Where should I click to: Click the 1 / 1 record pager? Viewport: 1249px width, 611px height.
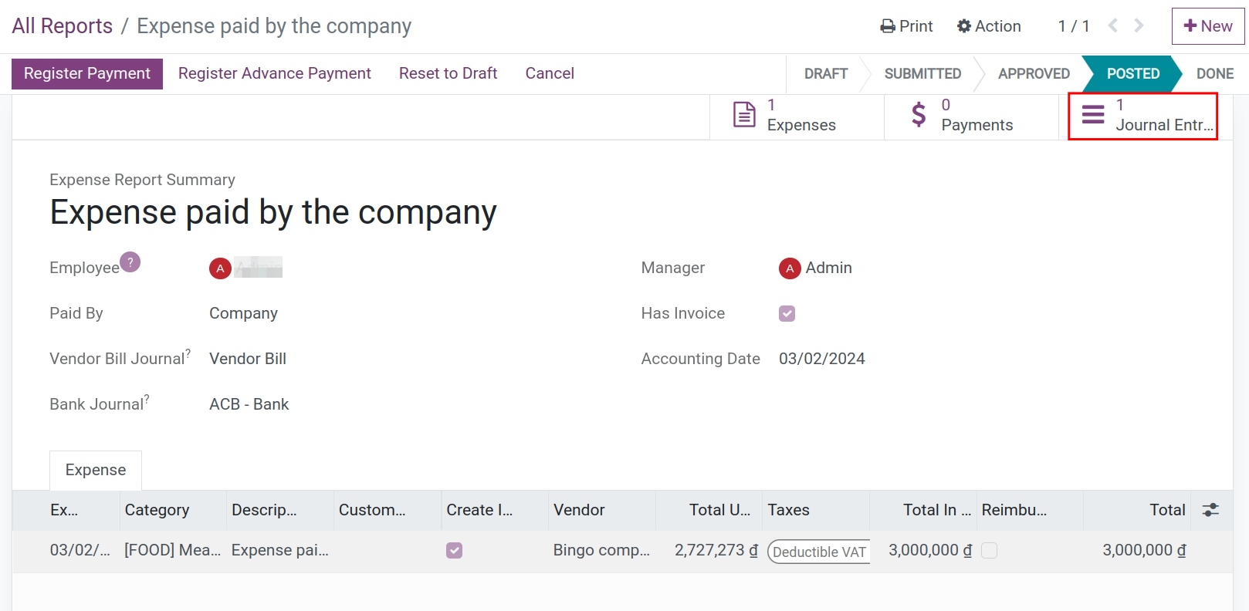coord(1074,26)
